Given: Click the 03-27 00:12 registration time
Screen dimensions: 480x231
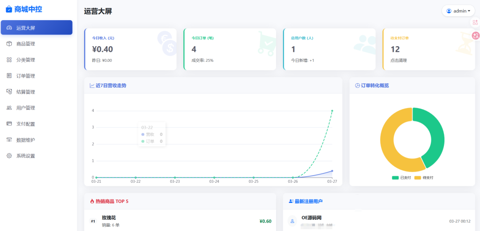Looking at the screenshot, I should click(x=459, y=221).
